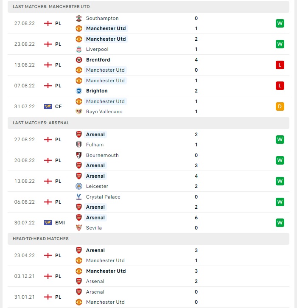Click the Southampton club crest icon
The image size is (297, 308).
pyautogui.click(x=79, y=18)
